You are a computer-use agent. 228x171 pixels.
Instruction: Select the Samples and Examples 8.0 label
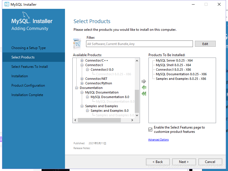tap(110, 111)
